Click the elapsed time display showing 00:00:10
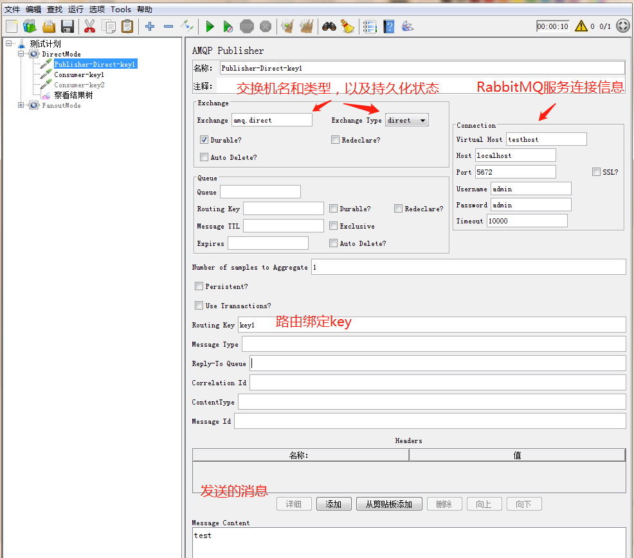This screenshot has height=558, width=634. pos(552,26)
